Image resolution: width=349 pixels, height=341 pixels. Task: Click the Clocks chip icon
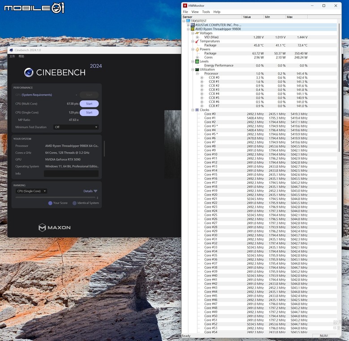click(x=197, y=110)
